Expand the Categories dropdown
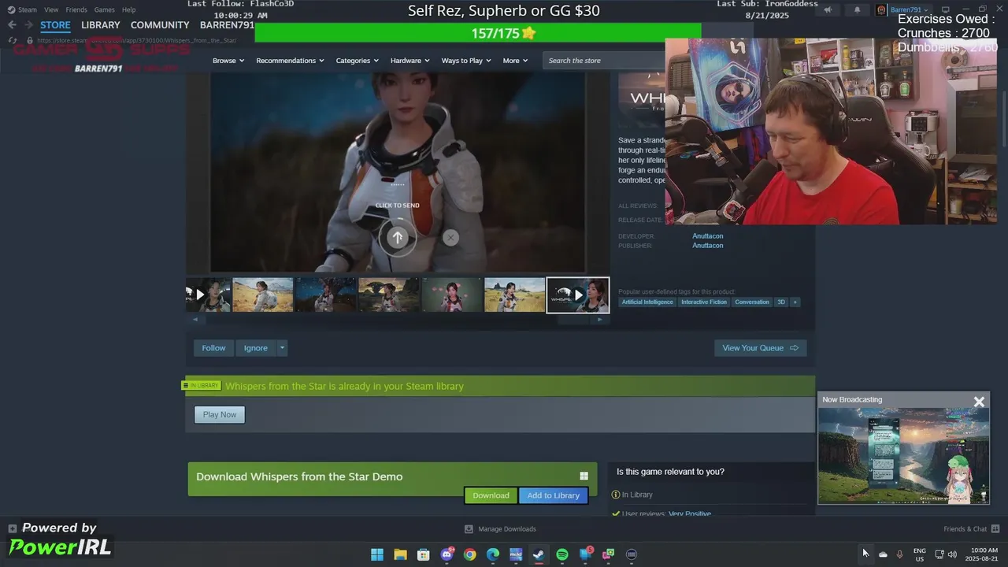Screen dimensions: 1008x567 pos(357,61)
